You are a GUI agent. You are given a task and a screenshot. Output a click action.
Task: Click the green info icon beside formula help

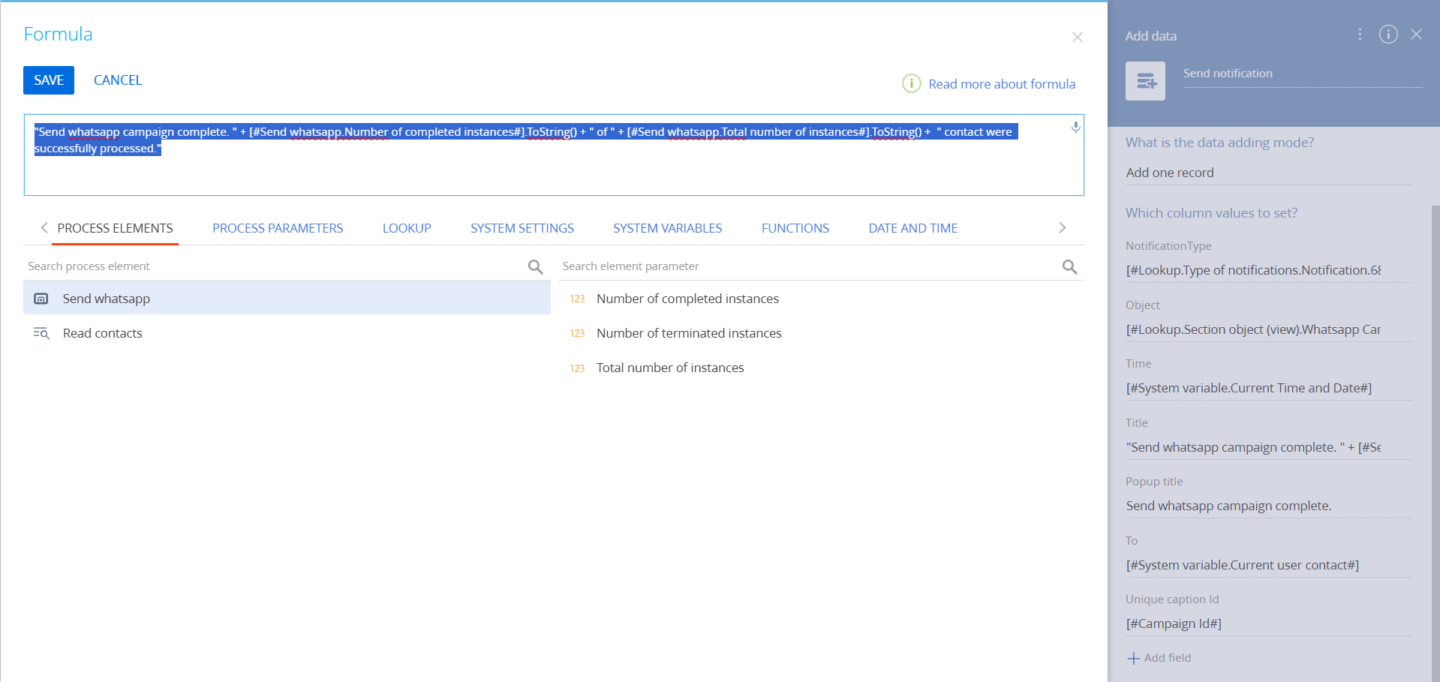911,83
